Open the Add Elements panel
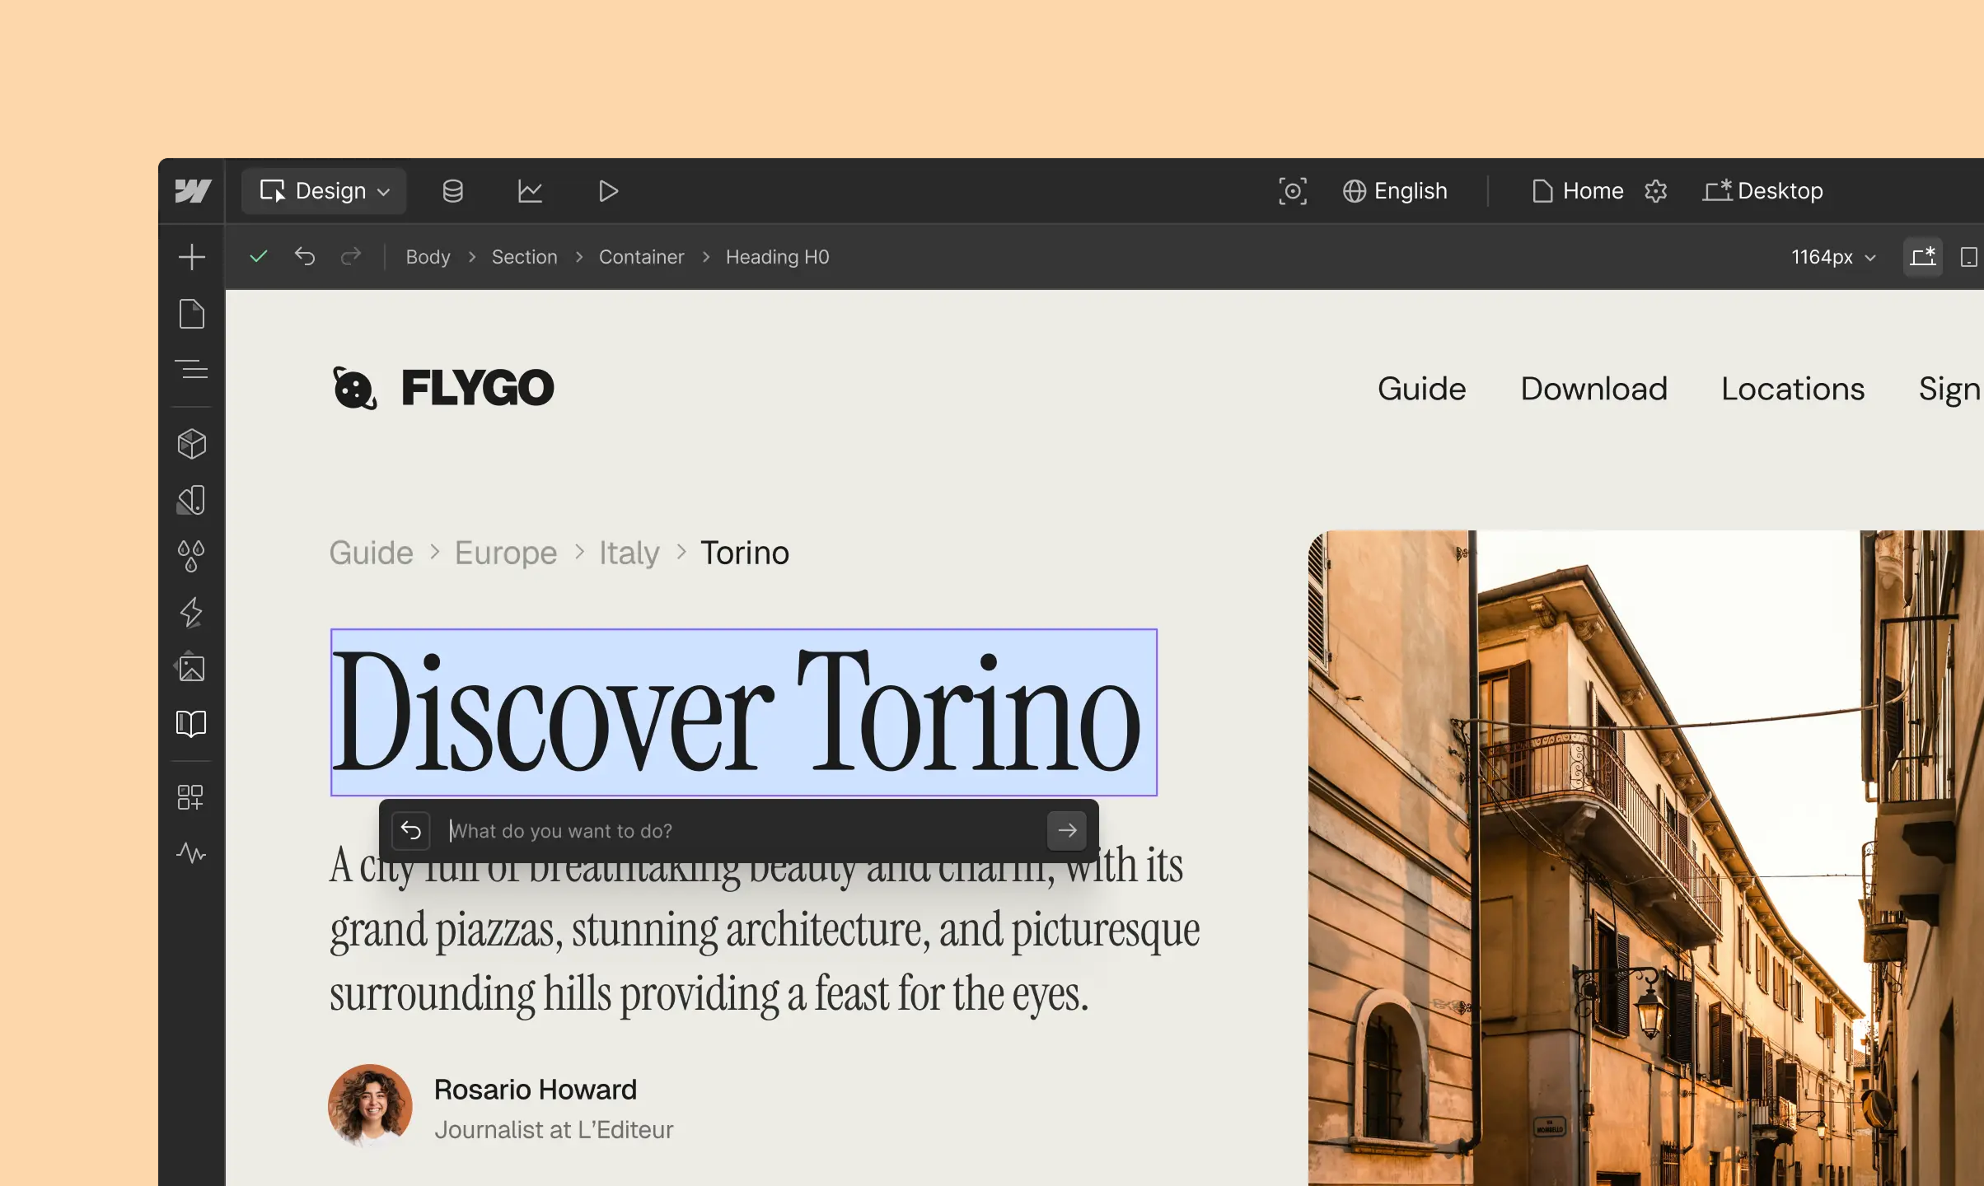 191,256
